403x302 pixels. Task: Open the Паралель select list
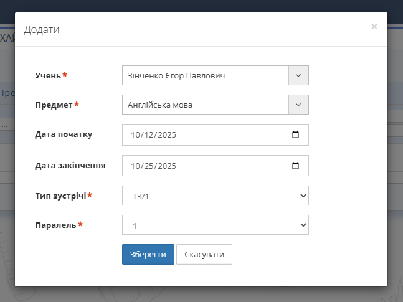tap(215, 225)
